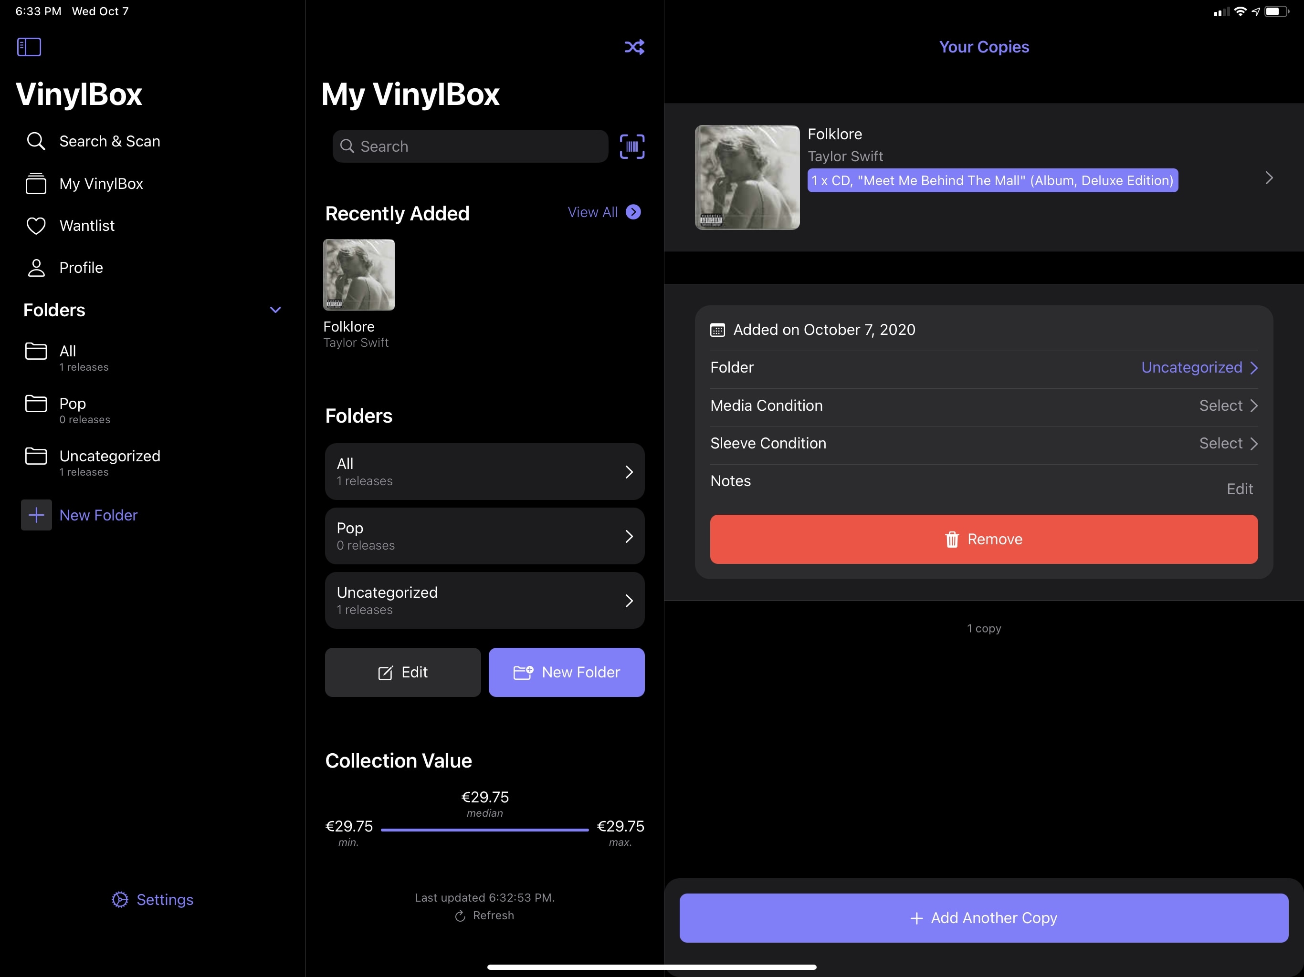Open Folklore release details chevron

point(1269,178)
